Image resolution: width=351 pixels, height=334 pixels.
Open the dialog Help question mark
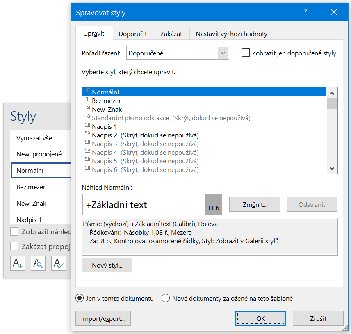click(x=305, y=13)
